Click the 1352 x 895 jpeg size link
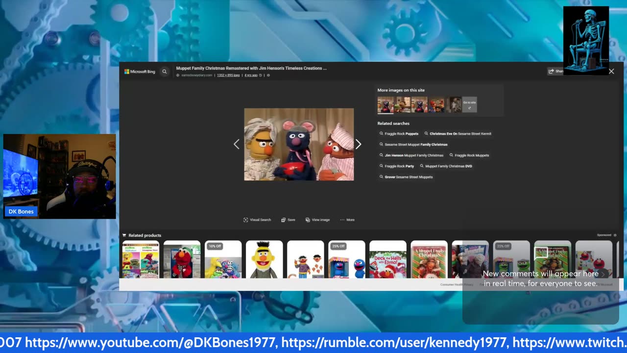 (228, 75)
